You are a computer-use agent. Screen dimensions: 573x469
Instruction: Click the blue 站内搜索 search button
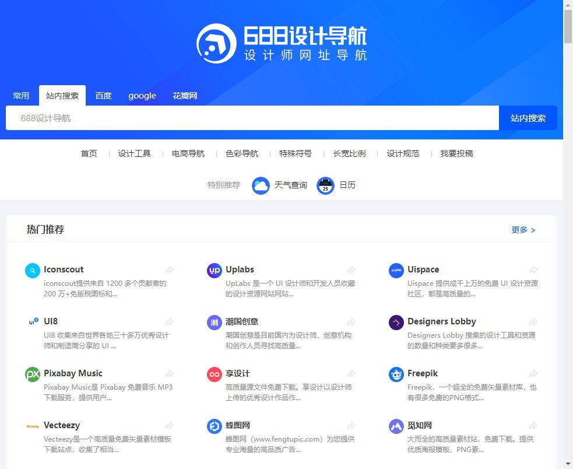(x=528, y=118)
